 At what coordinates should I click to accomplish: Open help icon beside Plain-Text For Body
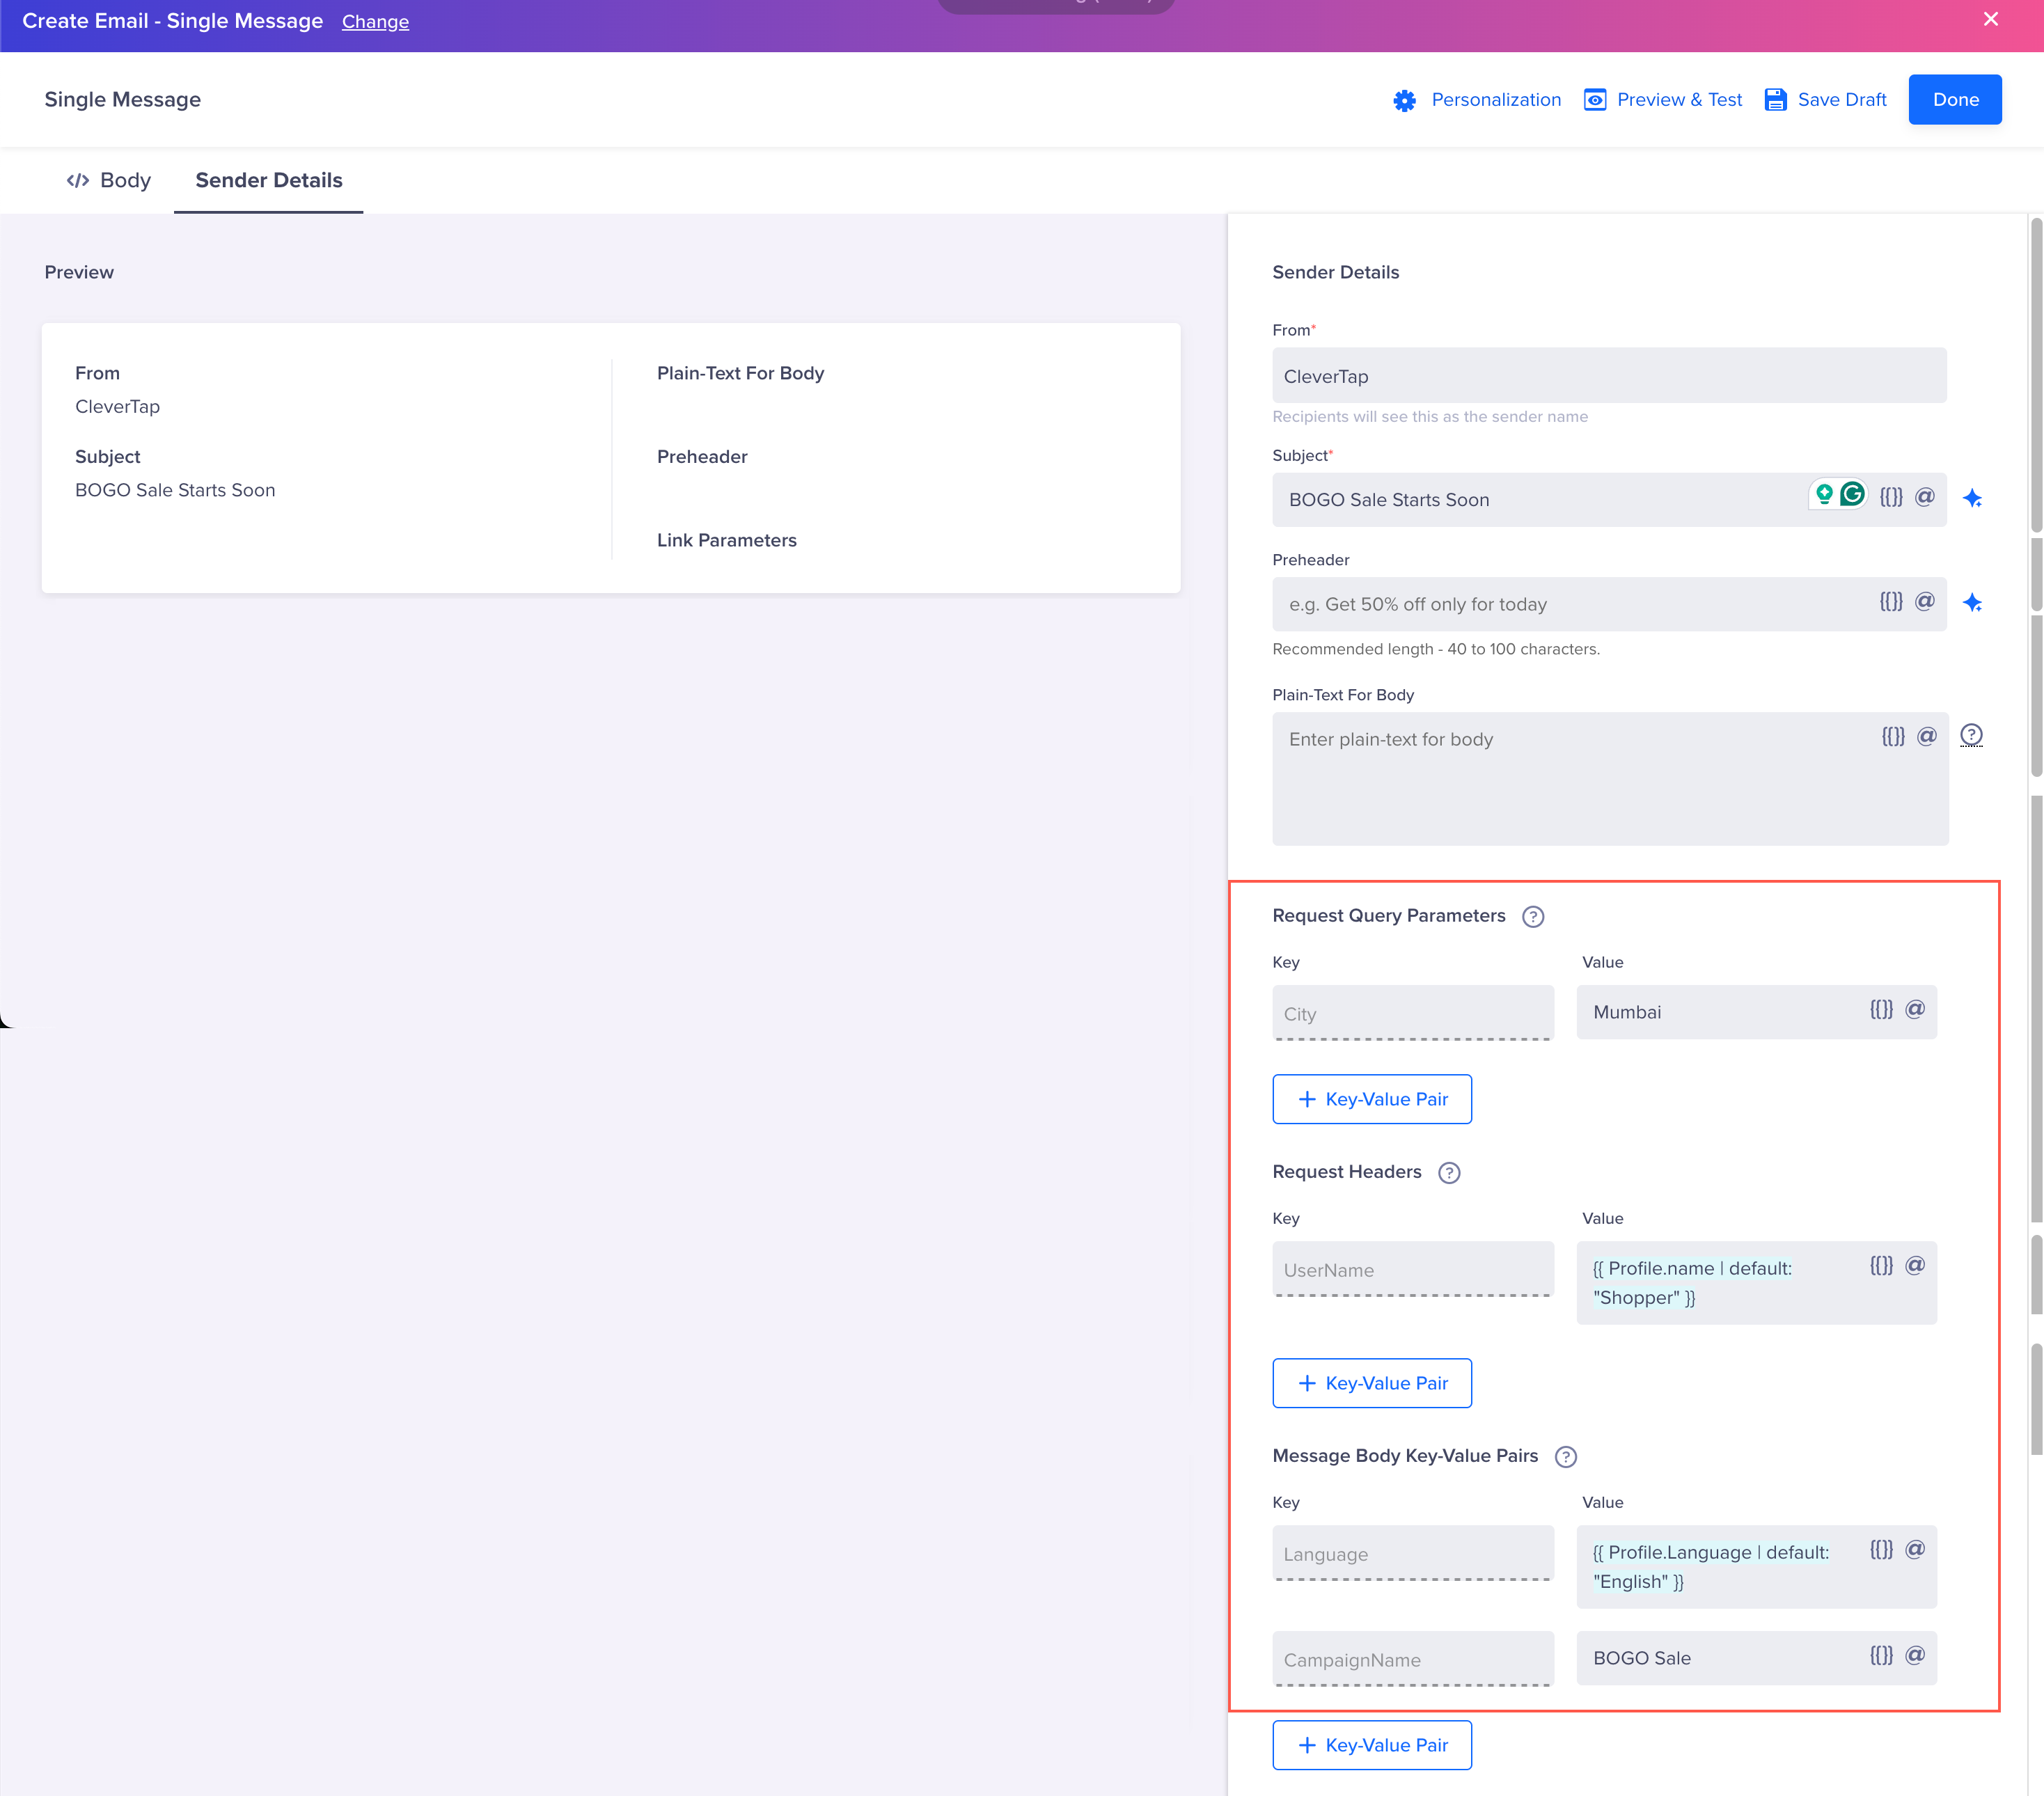click(x=1971, y=735)
